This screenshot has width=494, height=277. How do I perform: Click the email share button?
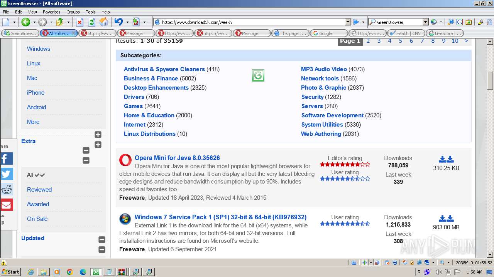[x=6, y=205]
